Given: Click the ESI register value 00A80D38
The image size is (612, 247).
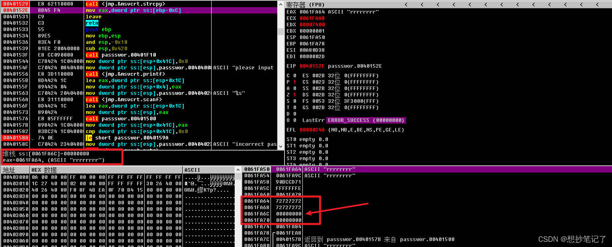Looking at the screenshot, I should (312, 50).
